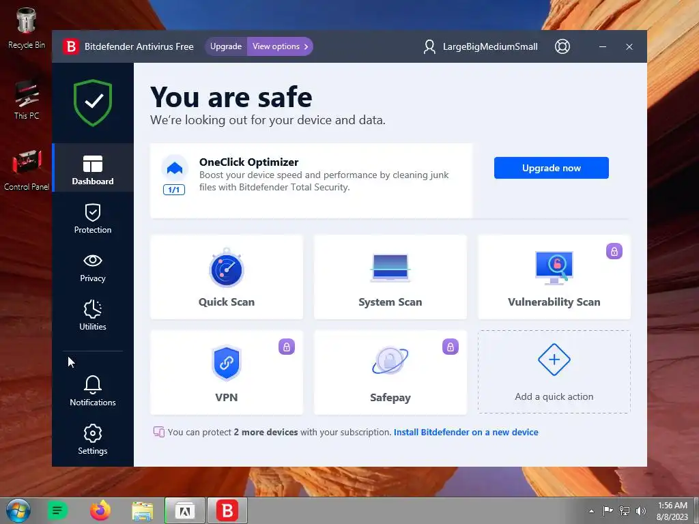The width and height of the screenshot is (699, 524).
Task: Click the Bitdefender B logo in title bar
Action: point(71,46)
